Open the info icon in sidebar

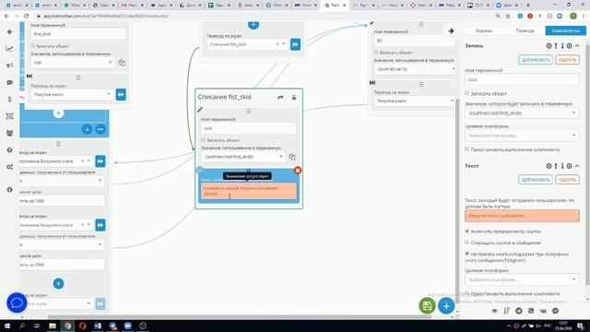coord(10,190)
